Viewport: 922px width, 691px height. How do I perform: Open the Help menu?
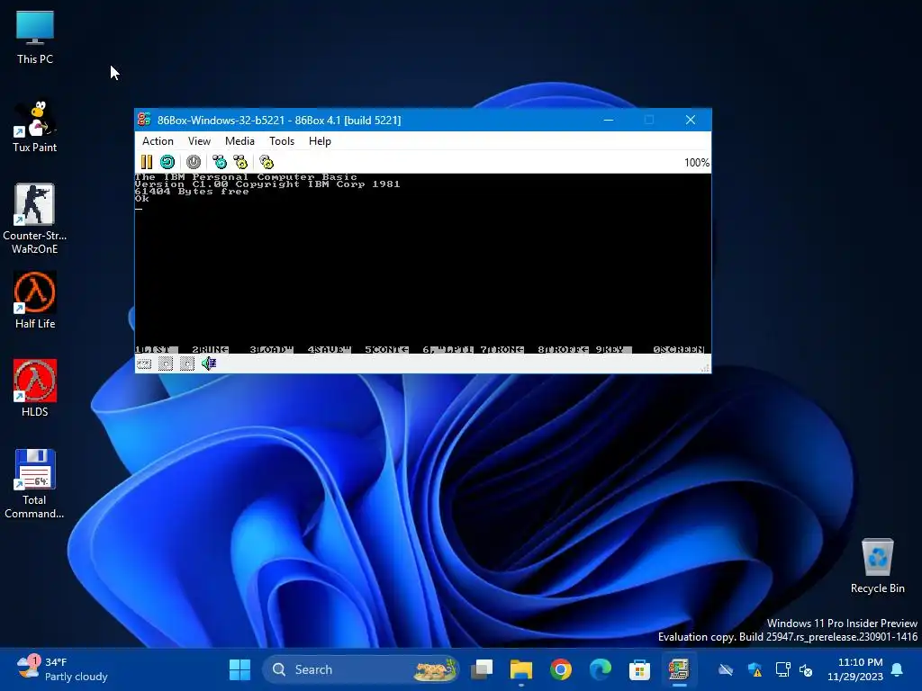click(x=320, y=141)
